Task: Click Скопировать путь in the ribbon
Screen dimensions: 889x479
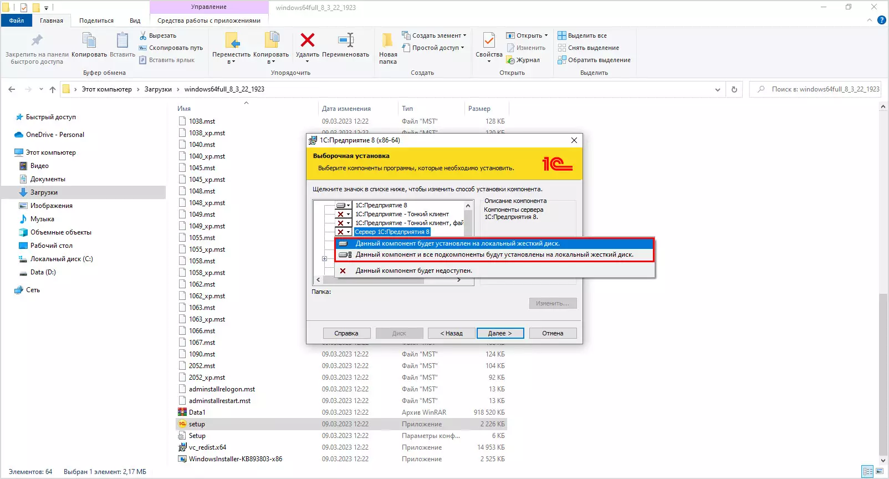Action: [x=171, y=48]
